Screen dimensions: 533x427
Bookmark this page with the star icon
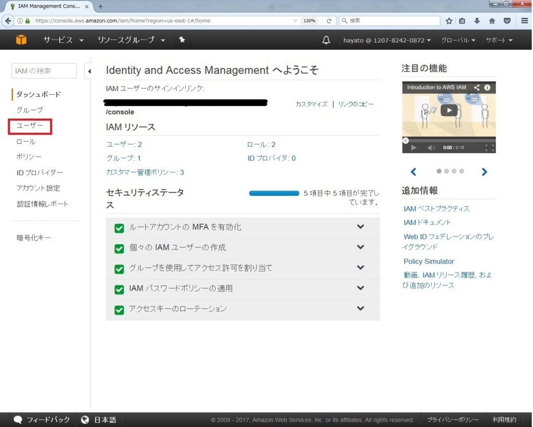pos(449,21)
